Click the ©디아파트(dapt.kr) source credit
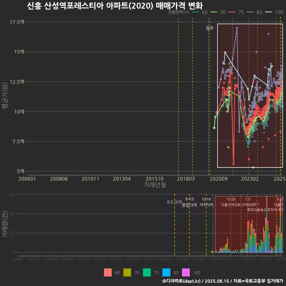 [181, 281]
